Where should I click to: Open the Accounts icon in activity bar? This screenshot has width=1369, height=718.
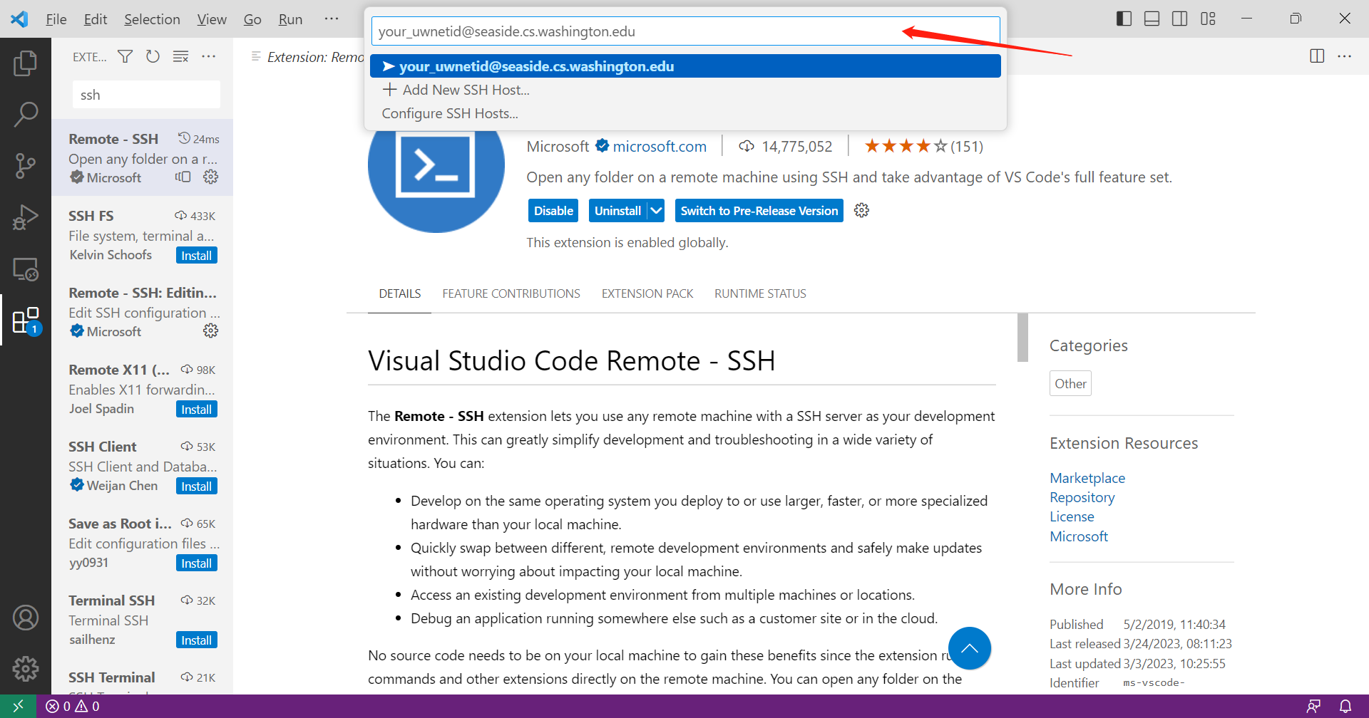point(26,618)
